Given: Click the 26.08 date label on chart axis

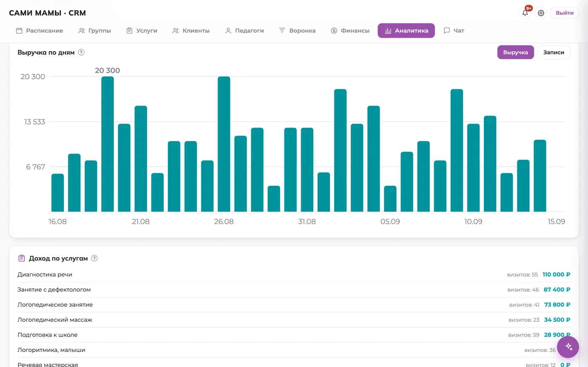Looking at the screenshot, I should [x=224, y=221].
